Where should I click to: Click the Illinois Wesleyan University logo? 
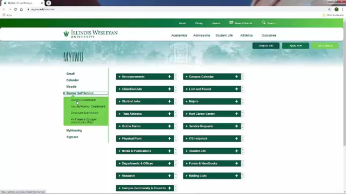pos(90,34)
